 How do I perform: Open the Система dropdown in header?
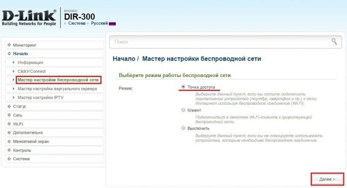77,23
